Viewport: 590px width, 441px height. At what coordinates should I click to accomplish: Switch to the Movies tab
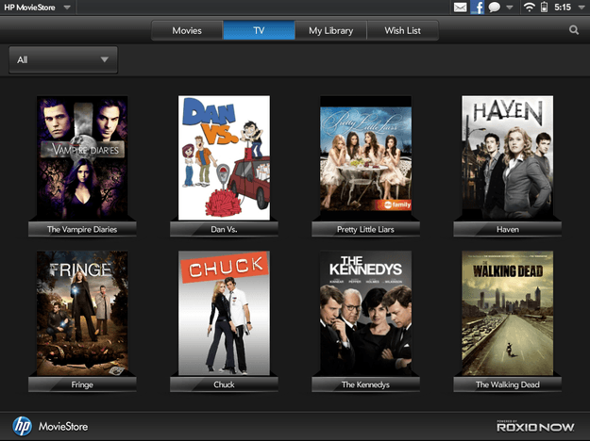[x=187, y=30]
